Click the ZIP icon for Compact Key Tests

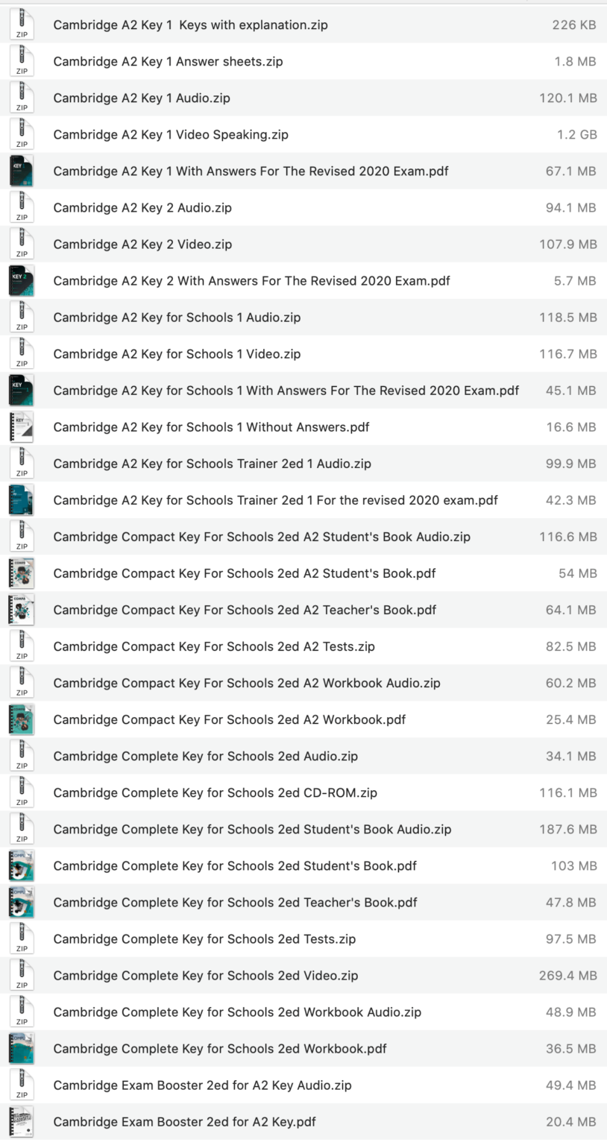click(22, 646)
